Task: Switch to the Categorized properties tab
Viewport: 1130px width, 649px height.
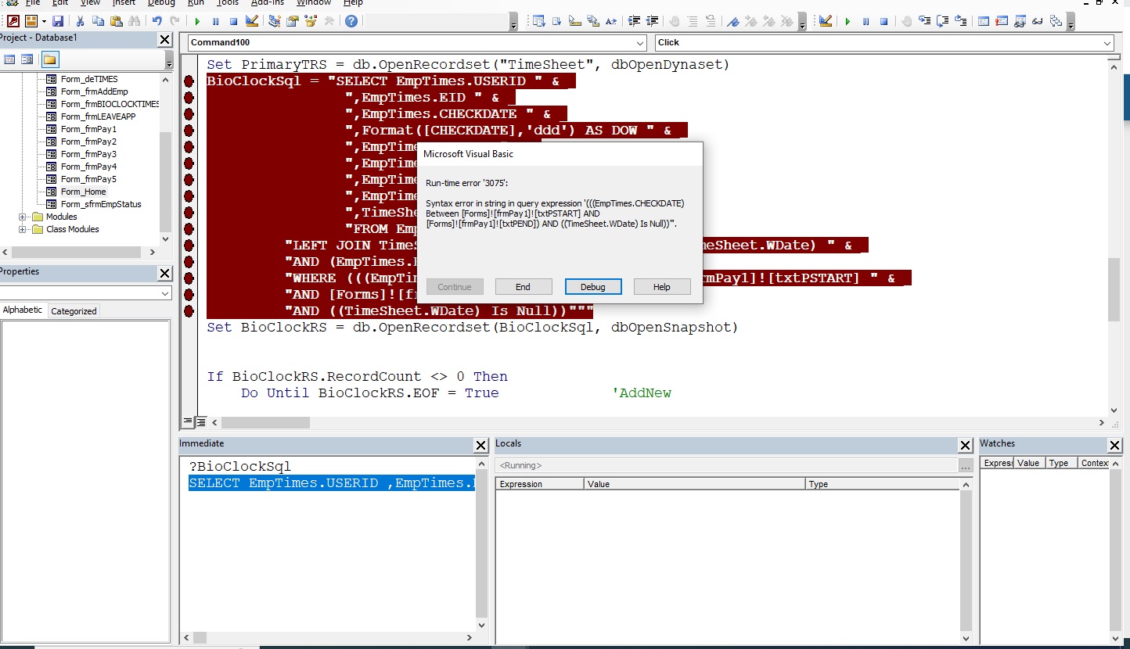Action: (x=74, y=310)
